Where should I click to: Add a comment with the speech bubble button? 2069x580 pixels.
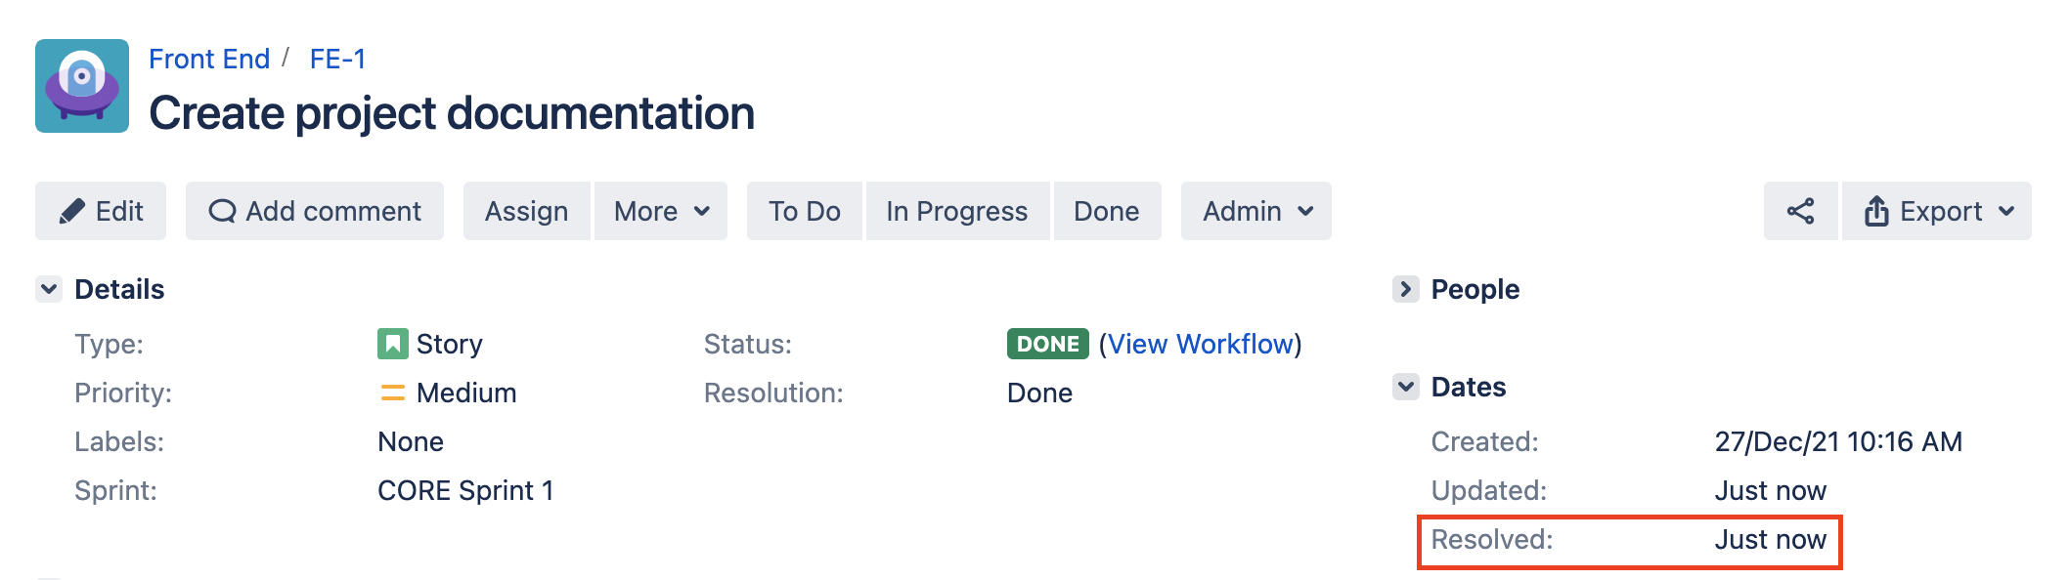click(315, 211)
